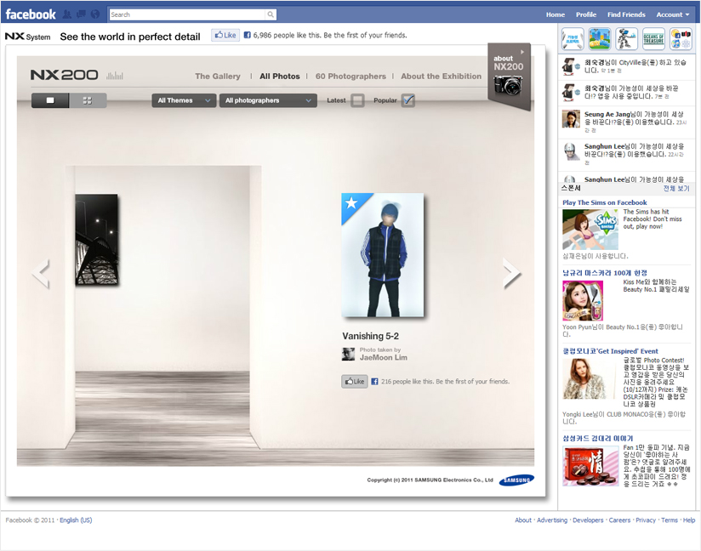Click the NX200 camera icon

point(508,85)
